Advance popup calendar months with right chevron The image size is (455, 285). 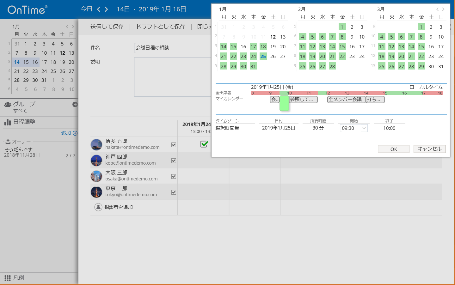(x=443, y=9)
